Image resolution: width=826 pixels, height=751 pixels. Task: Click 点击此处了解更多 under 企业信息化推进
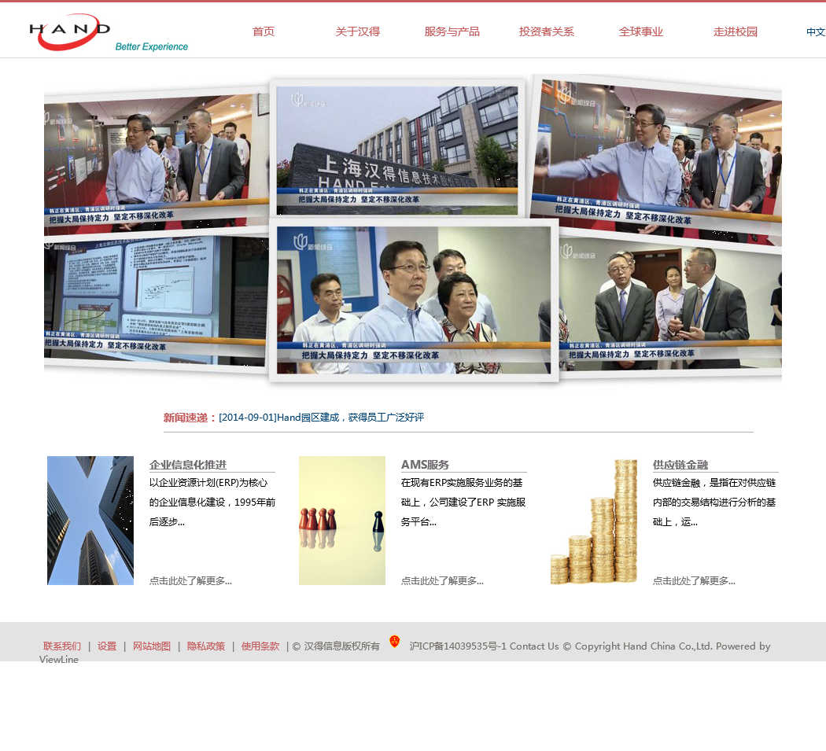click(x=190, y=580)
